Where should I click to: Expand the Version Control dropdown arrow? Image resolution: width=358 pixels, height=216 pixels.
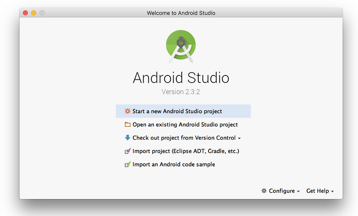coord(239,138)
